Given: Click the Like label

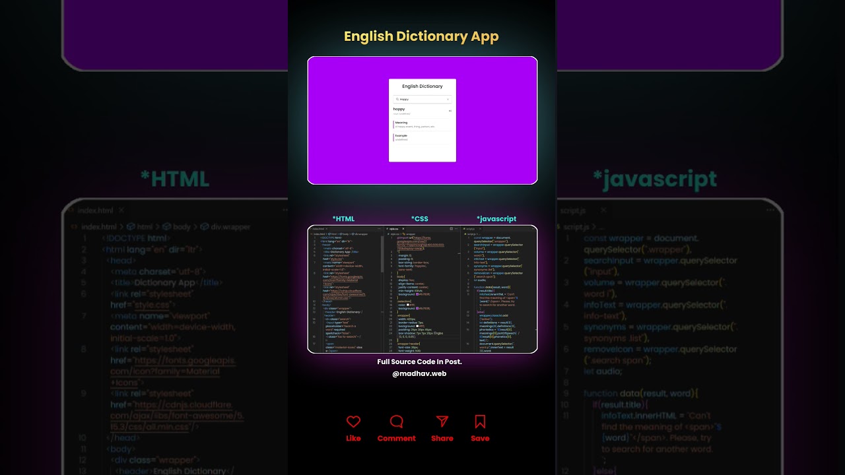Looking at the screenshot, I should (x=353, y=438).
